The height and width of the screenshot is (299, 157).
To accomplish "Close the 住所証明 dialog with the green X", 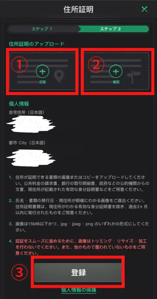I will pos(144,9).
